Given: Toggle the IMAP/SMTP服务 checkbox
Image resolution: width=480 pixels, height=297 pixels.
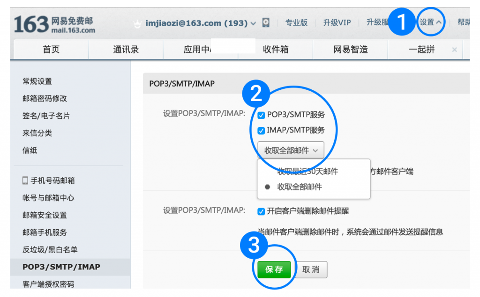Looking at the screenshot, I should [x=262, y=130].
